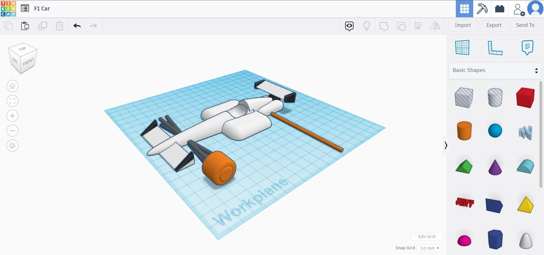Click the Tinkercad logo
The height and width of the screenshot is (255, 544).
[x=8, y=8]
